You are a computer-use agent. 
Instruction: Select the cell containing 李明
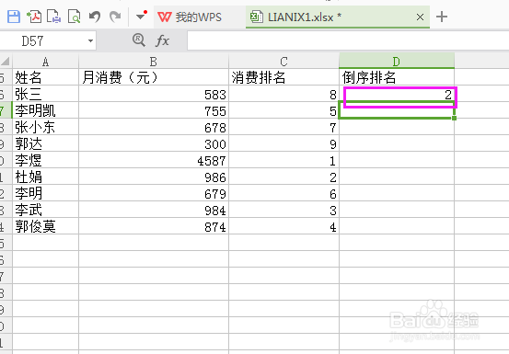coord(45,193)
